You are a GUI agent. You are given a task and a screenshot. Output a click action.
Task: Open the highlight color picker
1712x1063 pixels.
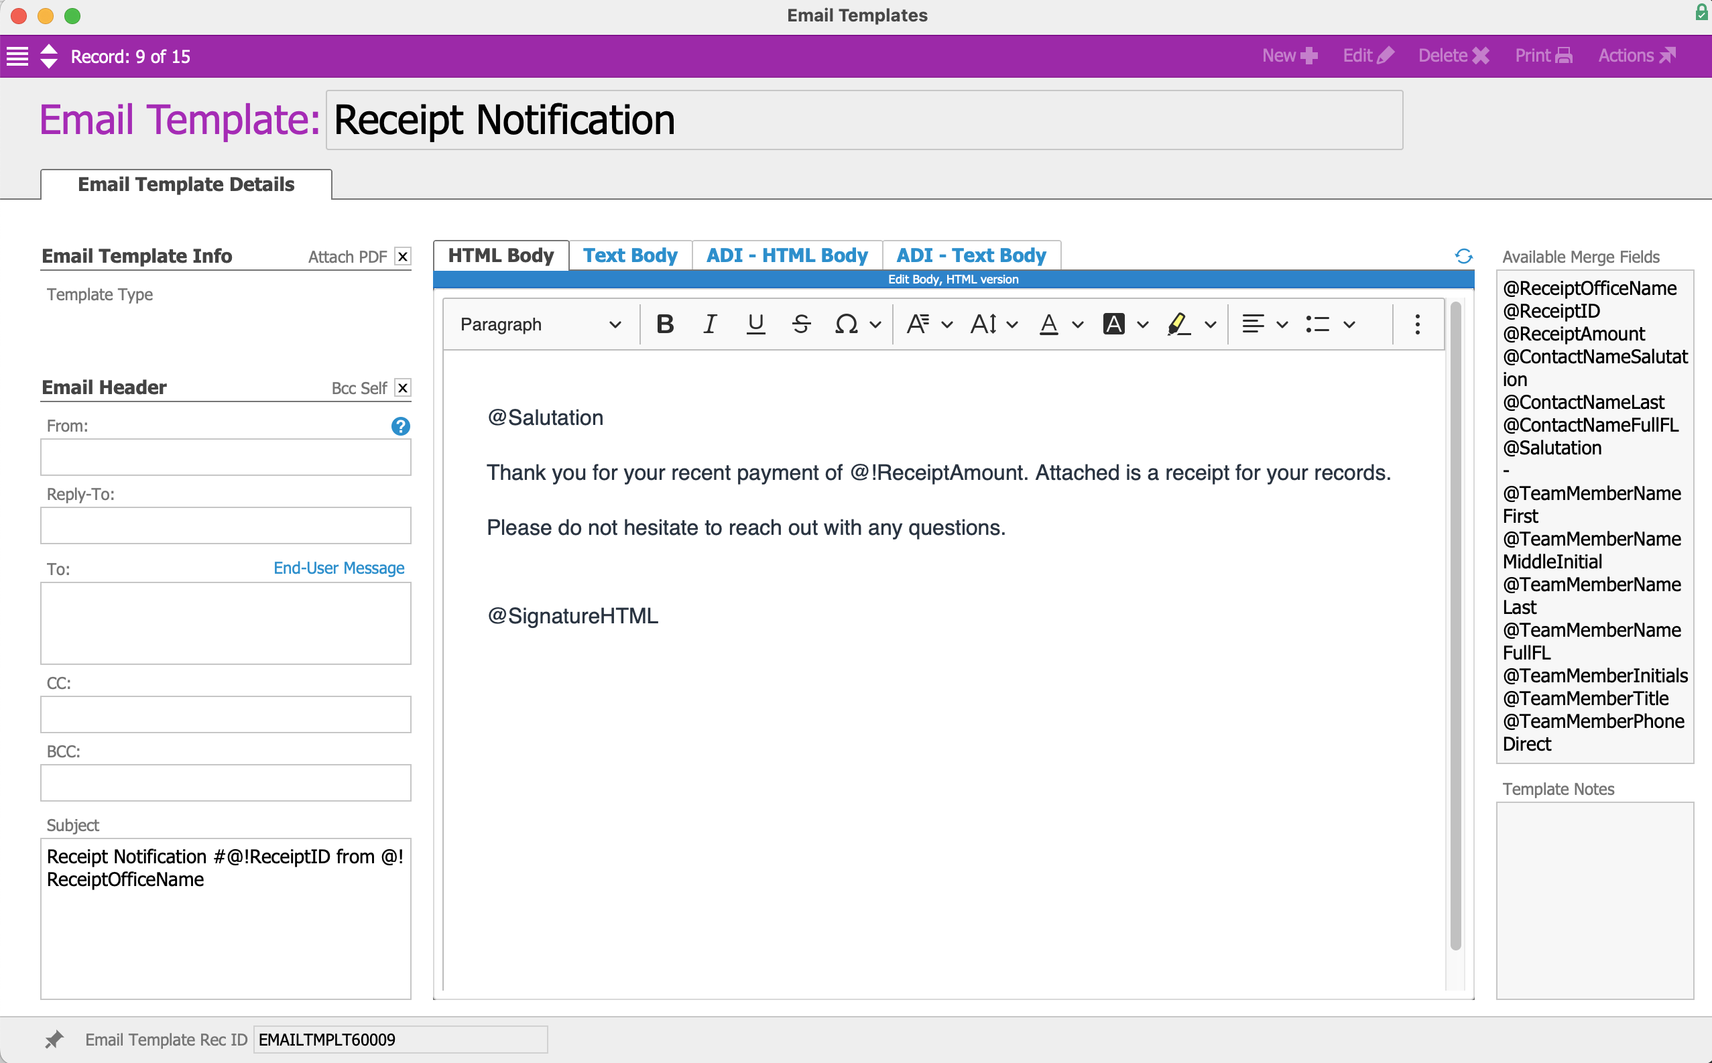click(1210, 324)
